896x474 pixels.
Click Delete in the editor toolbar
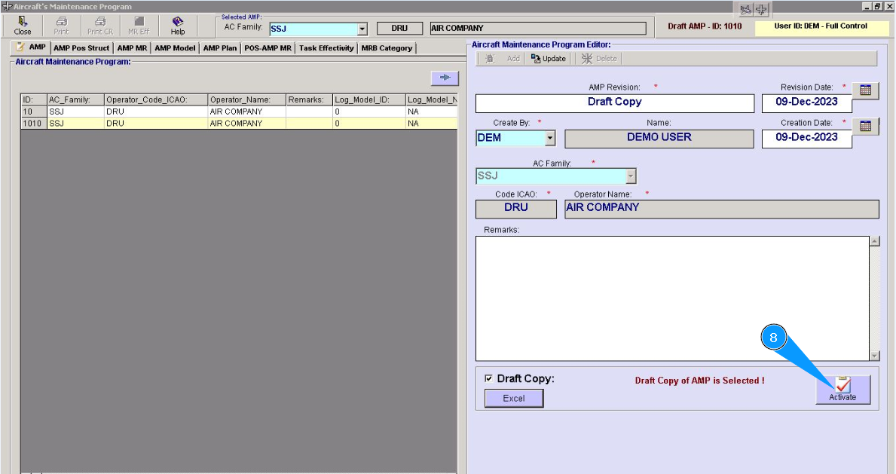599,58
